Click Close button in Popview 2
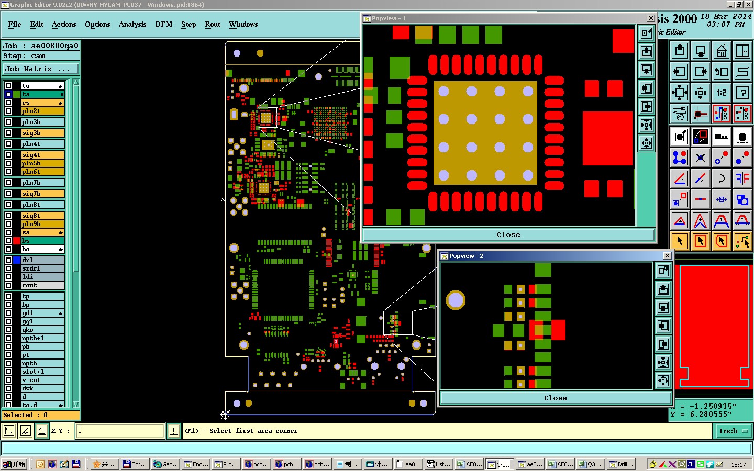Image resolution: width=754 pixels, height=471 pixels. tap(556, 398)
